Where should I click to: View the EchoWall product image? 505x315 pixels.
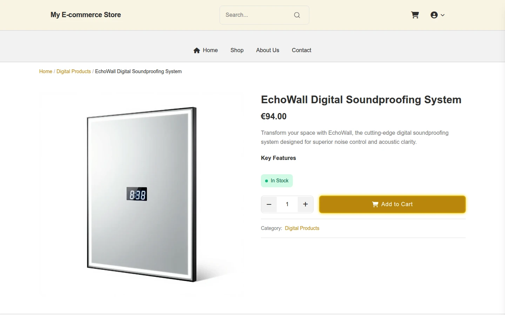142,195
